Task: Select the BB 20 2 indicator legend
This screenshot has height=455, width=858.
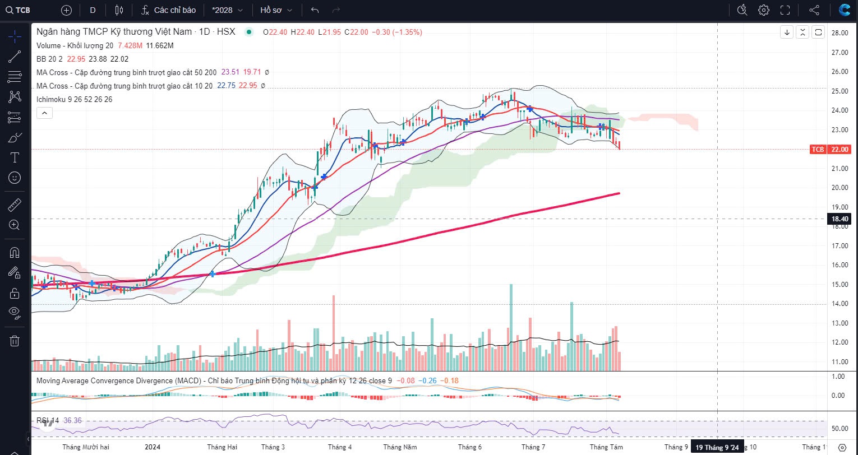Action: 49,59
